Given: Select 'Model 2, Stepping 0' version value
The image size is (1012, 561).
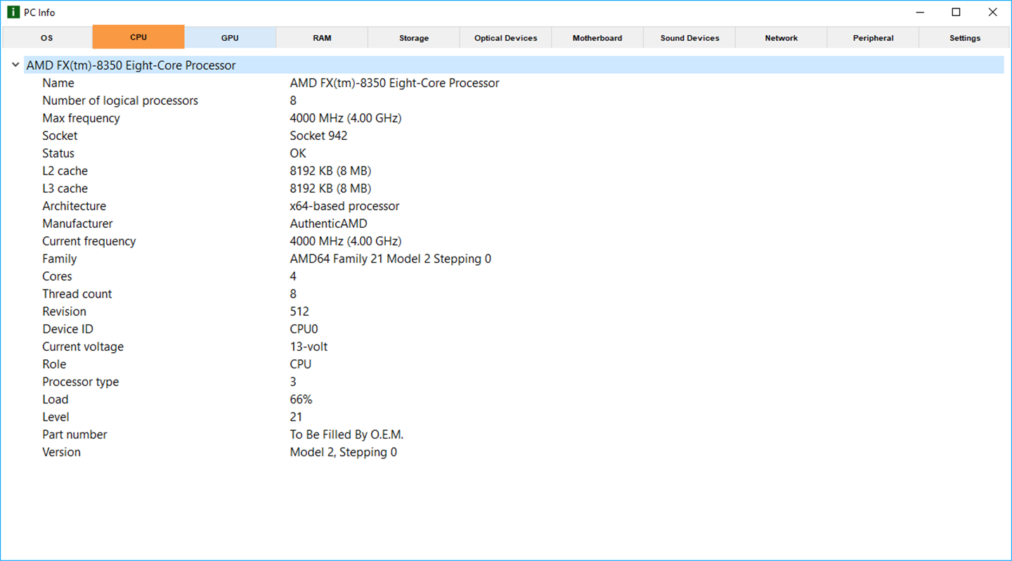Looking at the screenshot, I should click(343, 452).
